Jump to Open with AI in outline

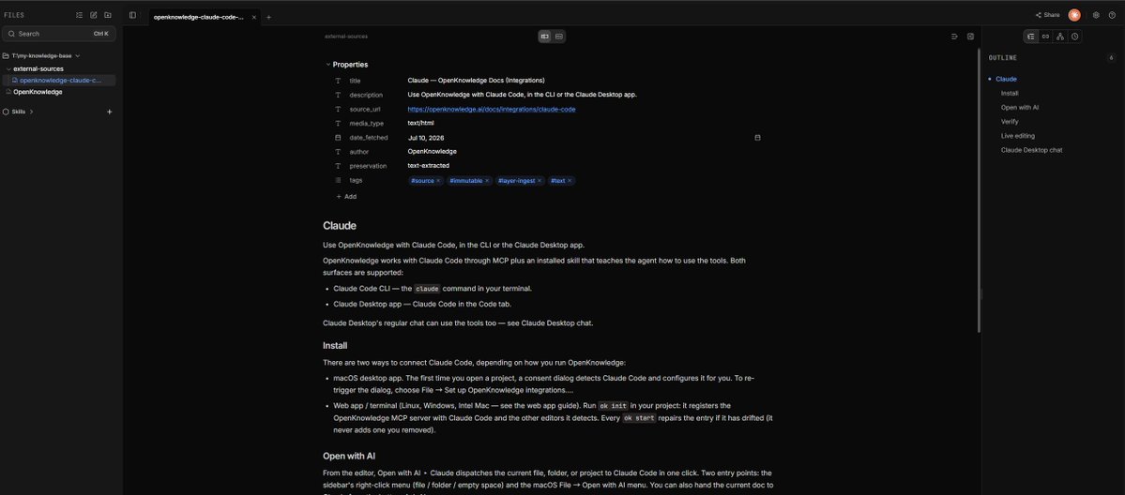[x=1020, y=108]
